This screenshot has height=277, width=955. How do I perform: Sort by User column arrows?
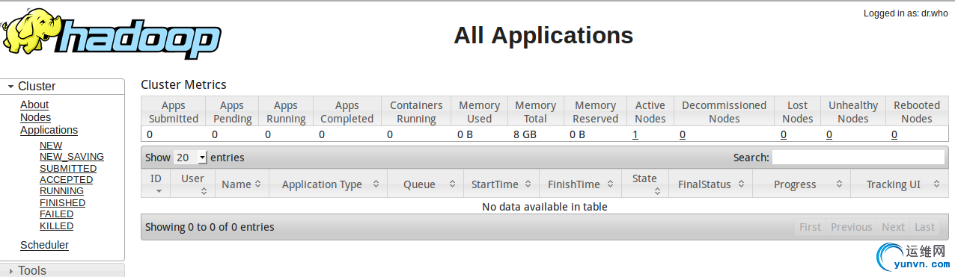[x=204, y=191]
